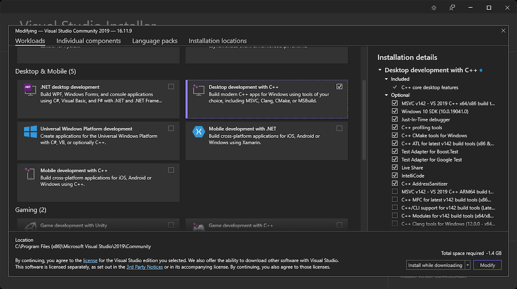Click the .NET desktop development workload icon
This screenshot has height=289, width=517.
(x=30, y=90)
